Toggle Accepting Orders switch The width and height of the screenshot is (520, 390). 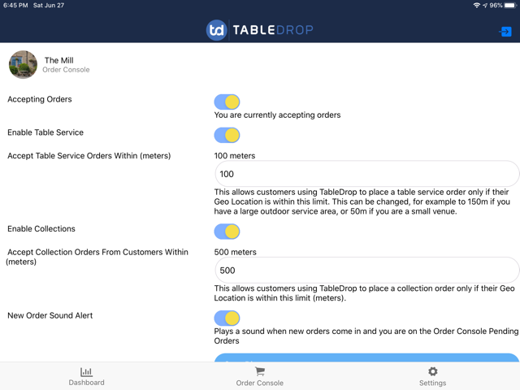(x=227, y=102)
